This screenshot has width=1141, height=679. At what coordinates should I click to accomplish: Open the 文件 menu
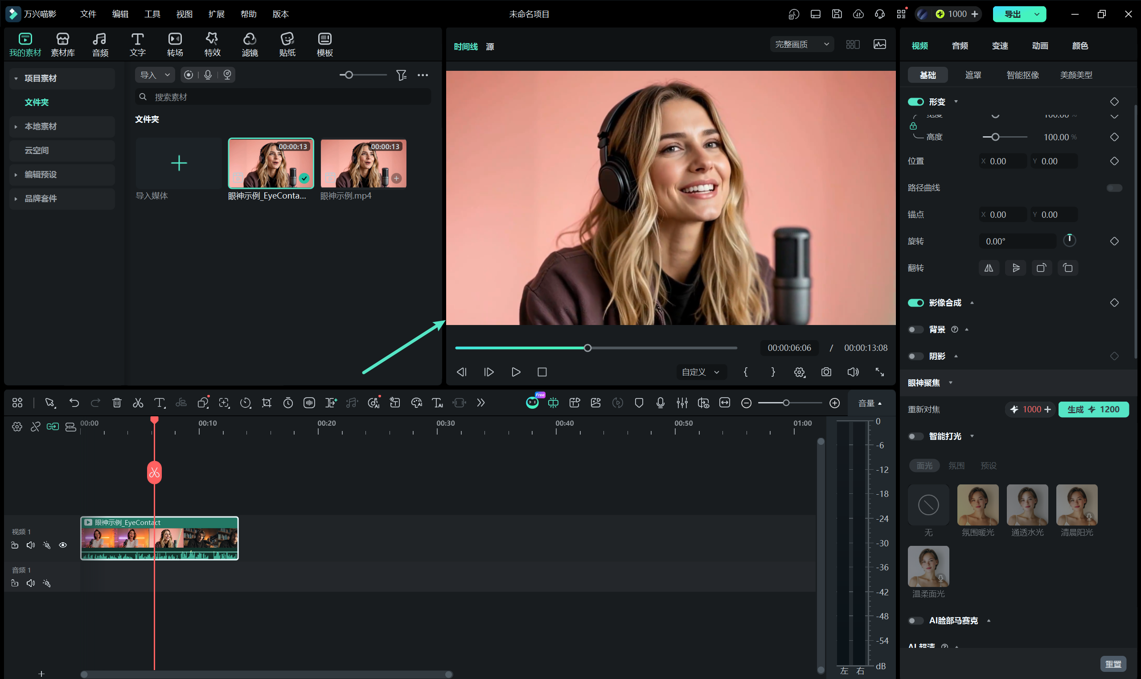[x=88, y=14]
